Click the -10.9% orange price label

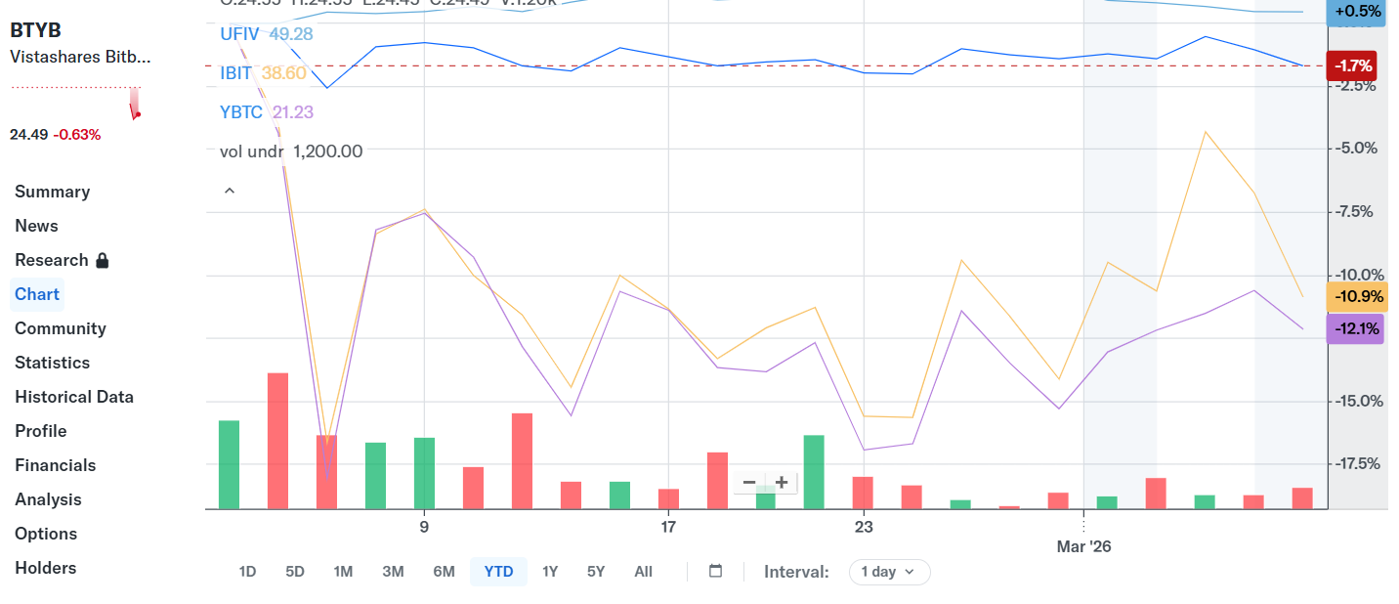(1356, 296)
